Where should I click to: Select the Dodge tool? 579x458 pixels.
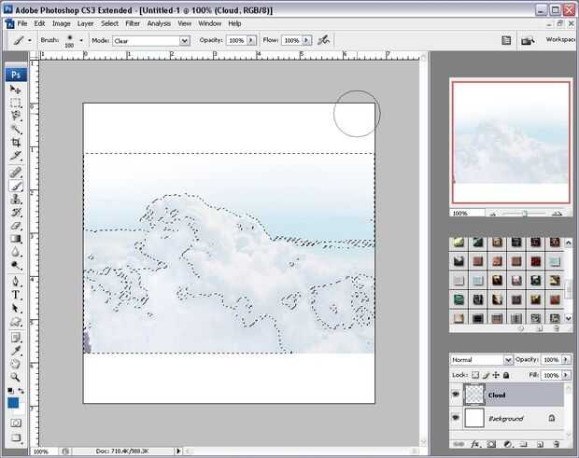(15, 266)
